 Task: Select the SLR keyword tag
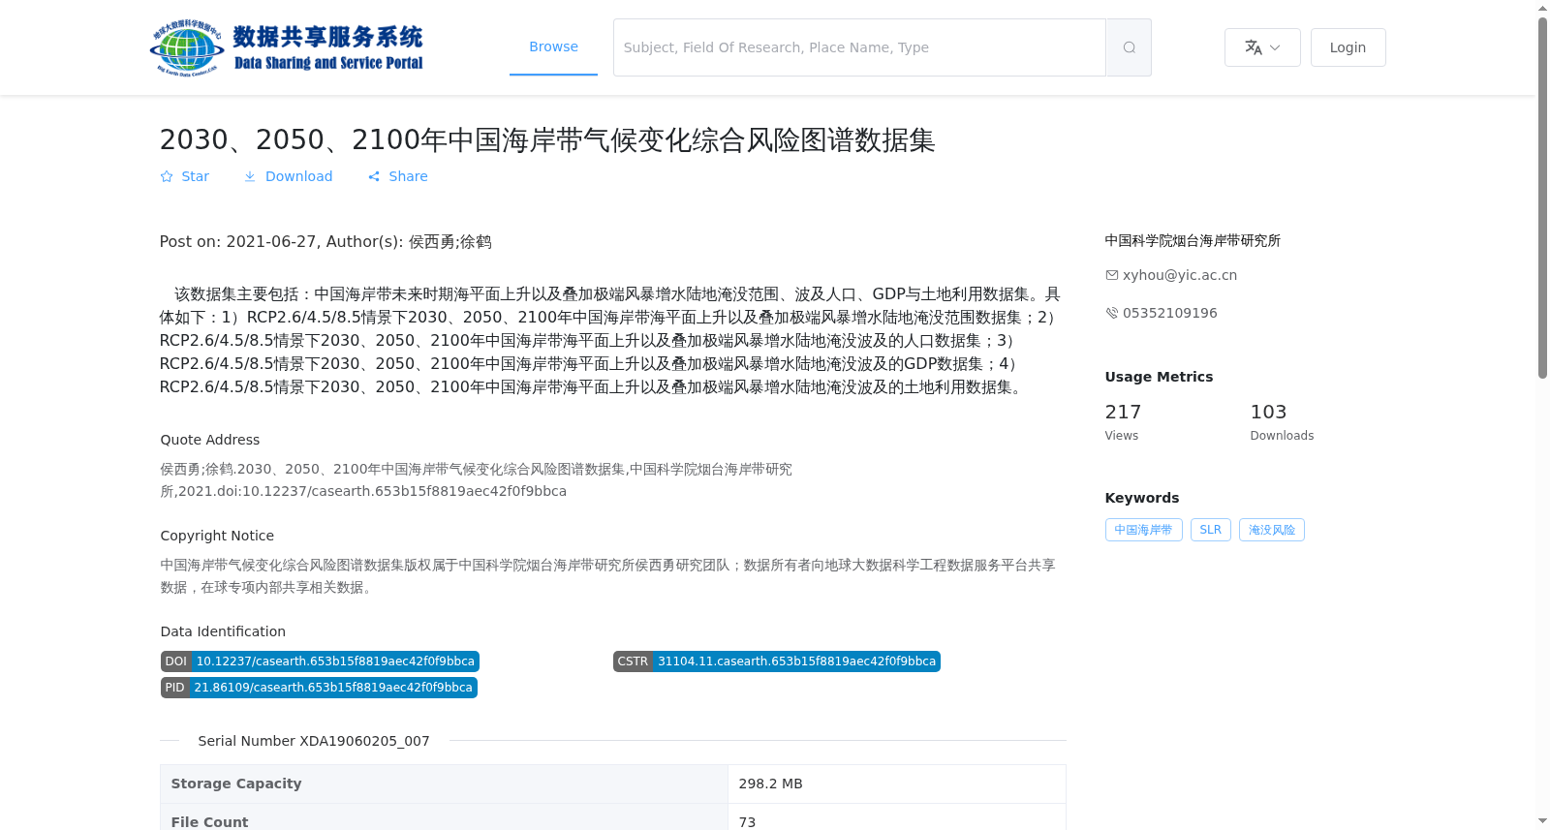click(x=1211, y=530)
